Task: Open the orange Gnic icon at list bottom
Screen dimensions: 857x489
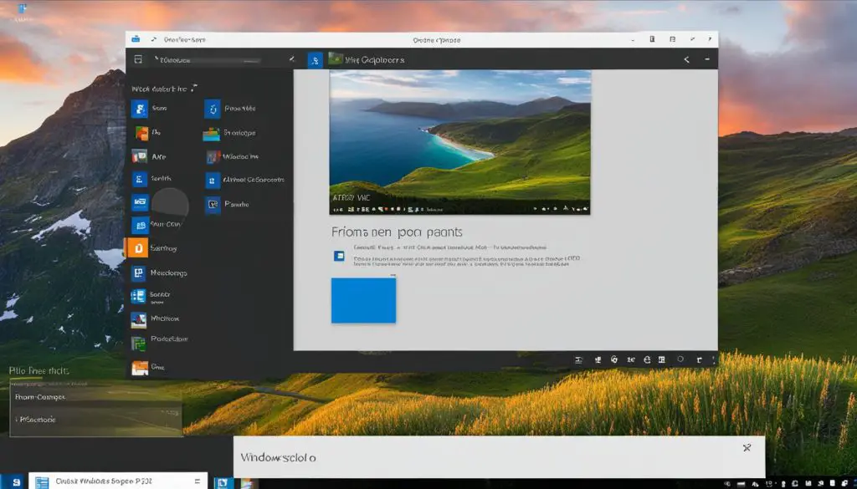Action: (140, 367)
